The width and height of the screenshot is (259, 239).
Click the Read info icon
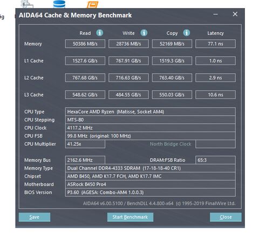point(100,33)
